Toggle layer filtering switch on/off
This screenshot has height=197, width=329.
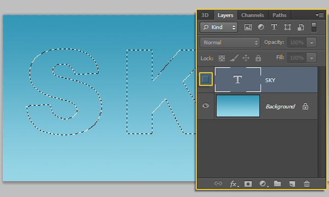tap(314, 27)
